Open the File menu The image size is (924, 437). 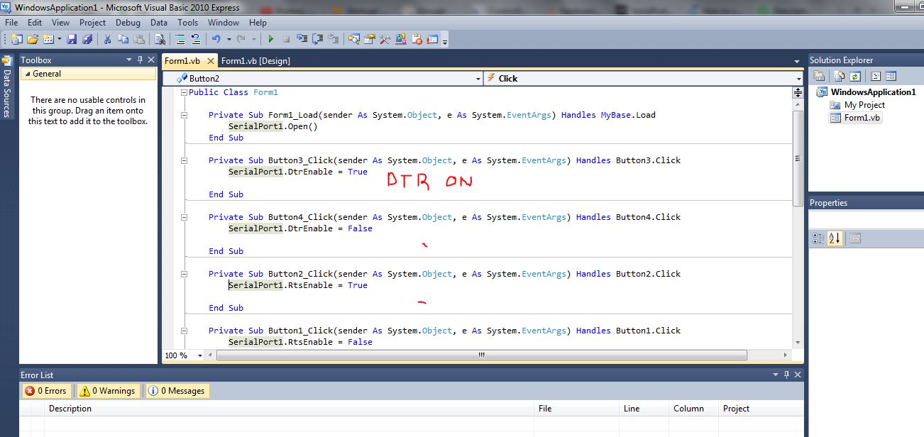point(11,23)
